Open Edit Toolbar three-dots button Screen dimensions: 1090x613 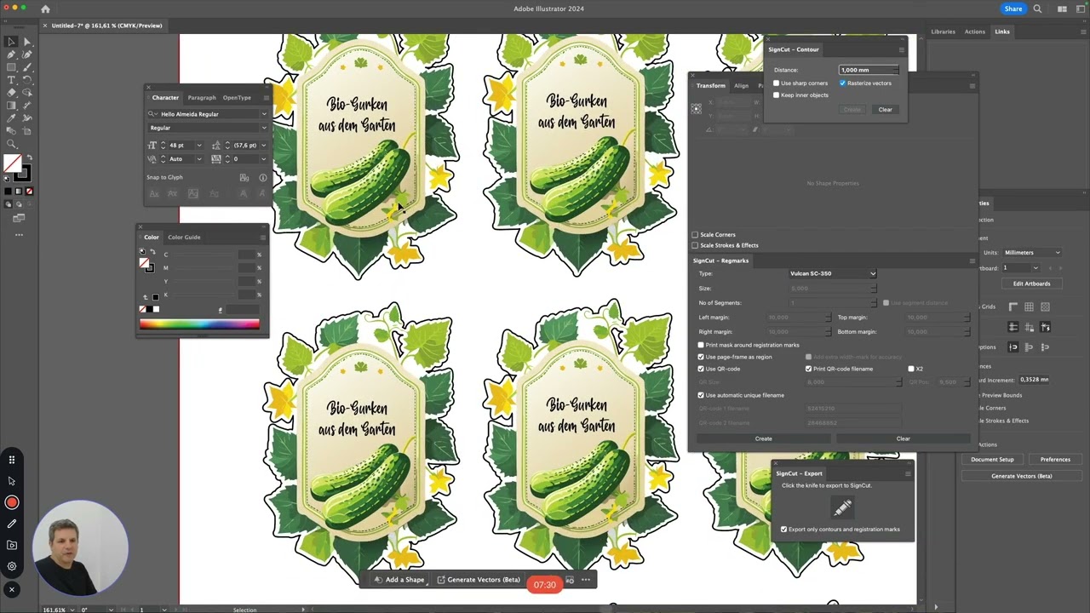[19, 235]
